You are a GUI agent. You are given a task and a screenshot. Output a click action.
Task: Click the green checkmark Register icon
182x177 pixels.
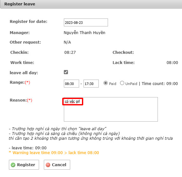pos(13,165)
